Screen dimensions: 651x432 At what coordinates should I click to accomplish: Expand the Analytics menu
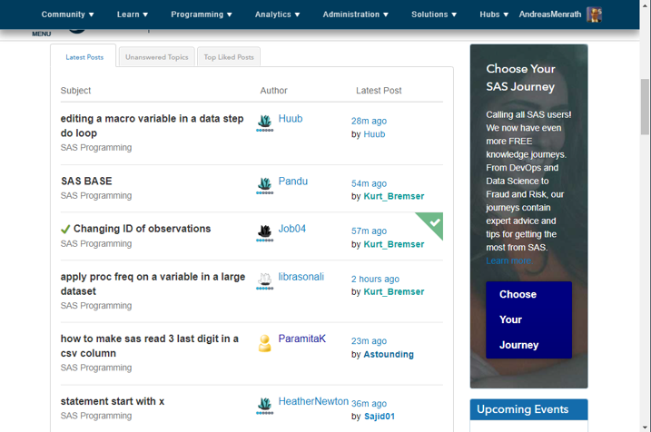[x=277, y=15]
